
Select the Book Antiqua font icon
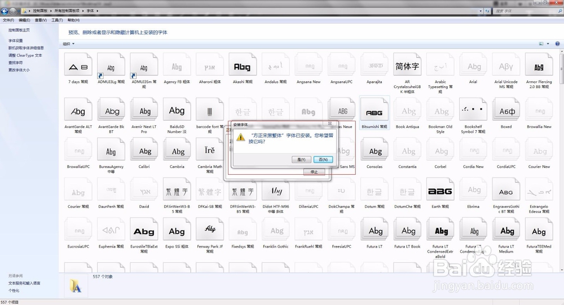(407, 110)
